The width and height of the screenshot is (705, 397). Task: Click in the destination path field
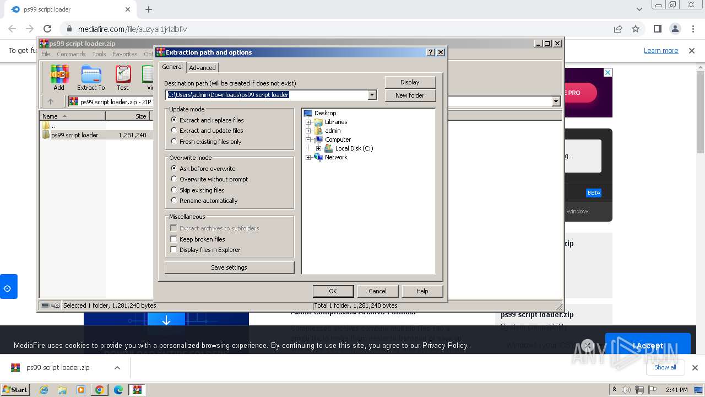pos(267,95)
